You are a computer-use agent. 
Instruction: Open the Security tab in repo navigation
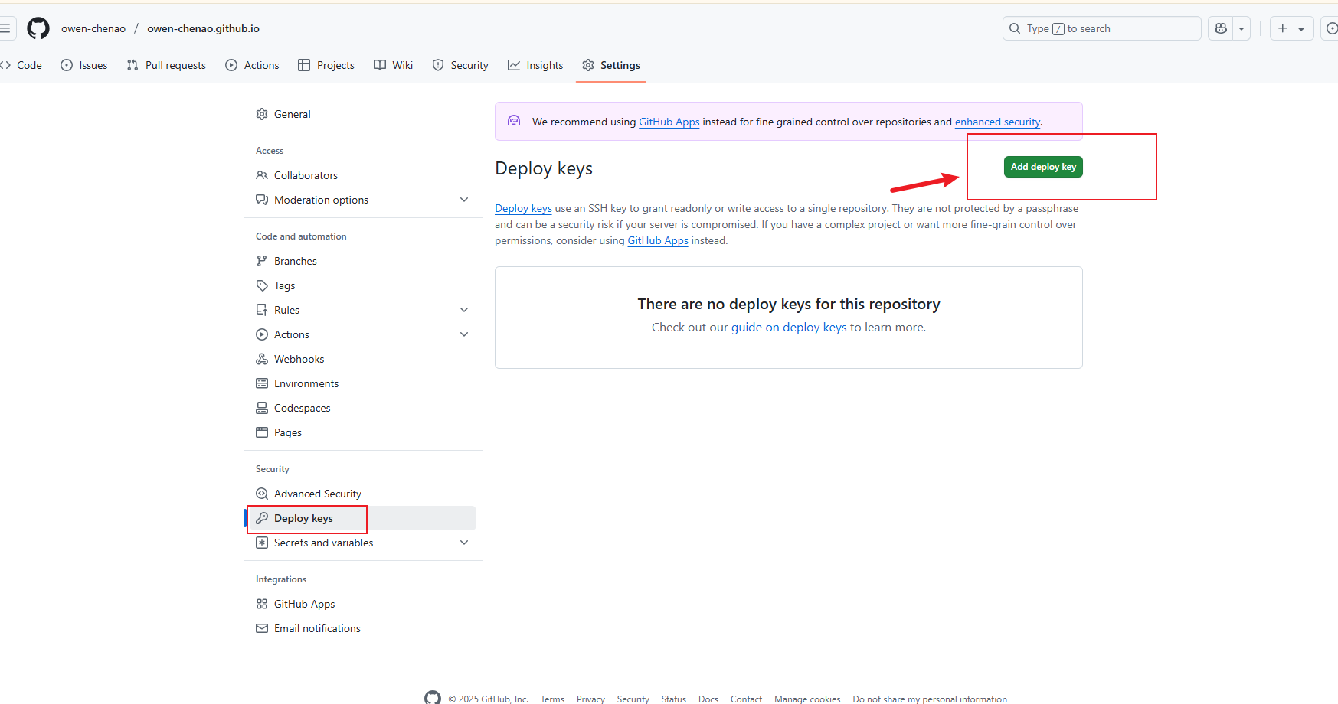(x=460, y=65)
